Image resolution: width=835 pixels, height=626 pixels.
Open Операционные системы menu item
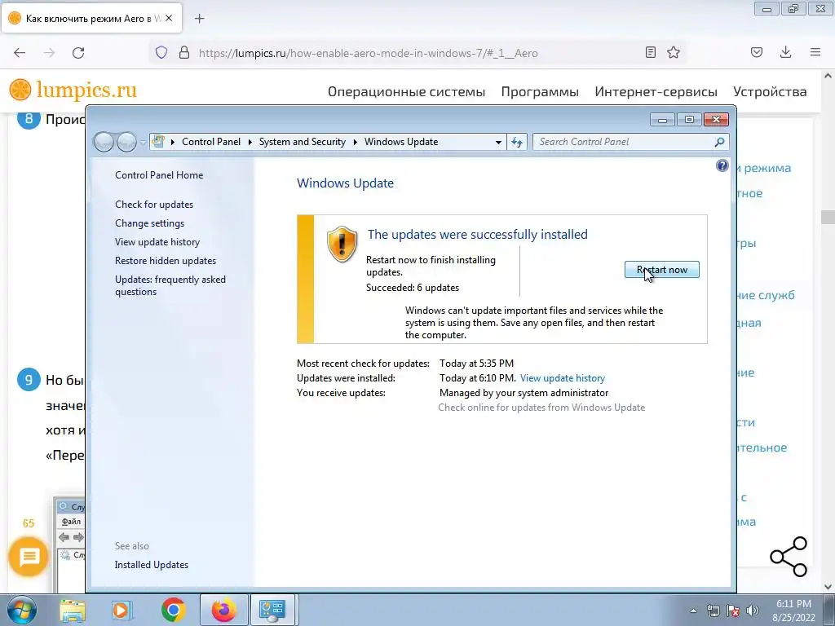pyautogui.click(x=406, y=91)
